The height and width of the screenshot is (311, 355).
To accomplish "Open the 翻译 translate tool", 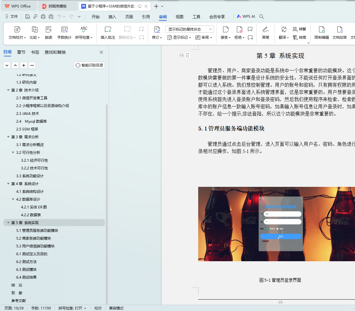I will click(284, 33).
